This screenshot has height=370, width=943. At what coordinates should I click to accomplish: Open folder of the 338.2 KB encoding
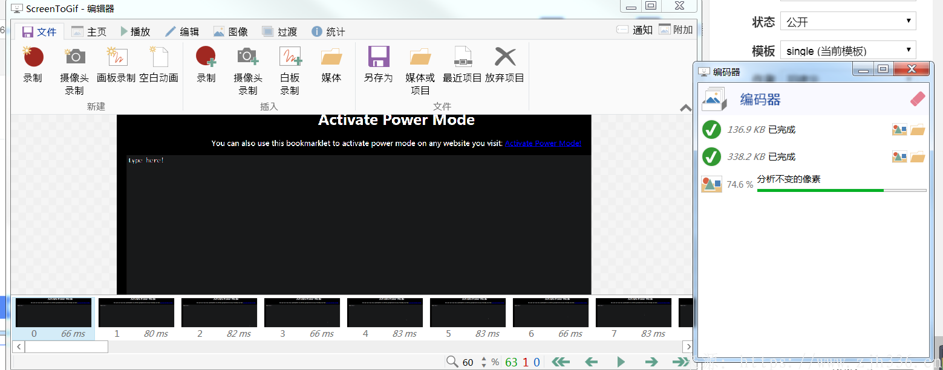pyautogui.click(x=918, y=156)
